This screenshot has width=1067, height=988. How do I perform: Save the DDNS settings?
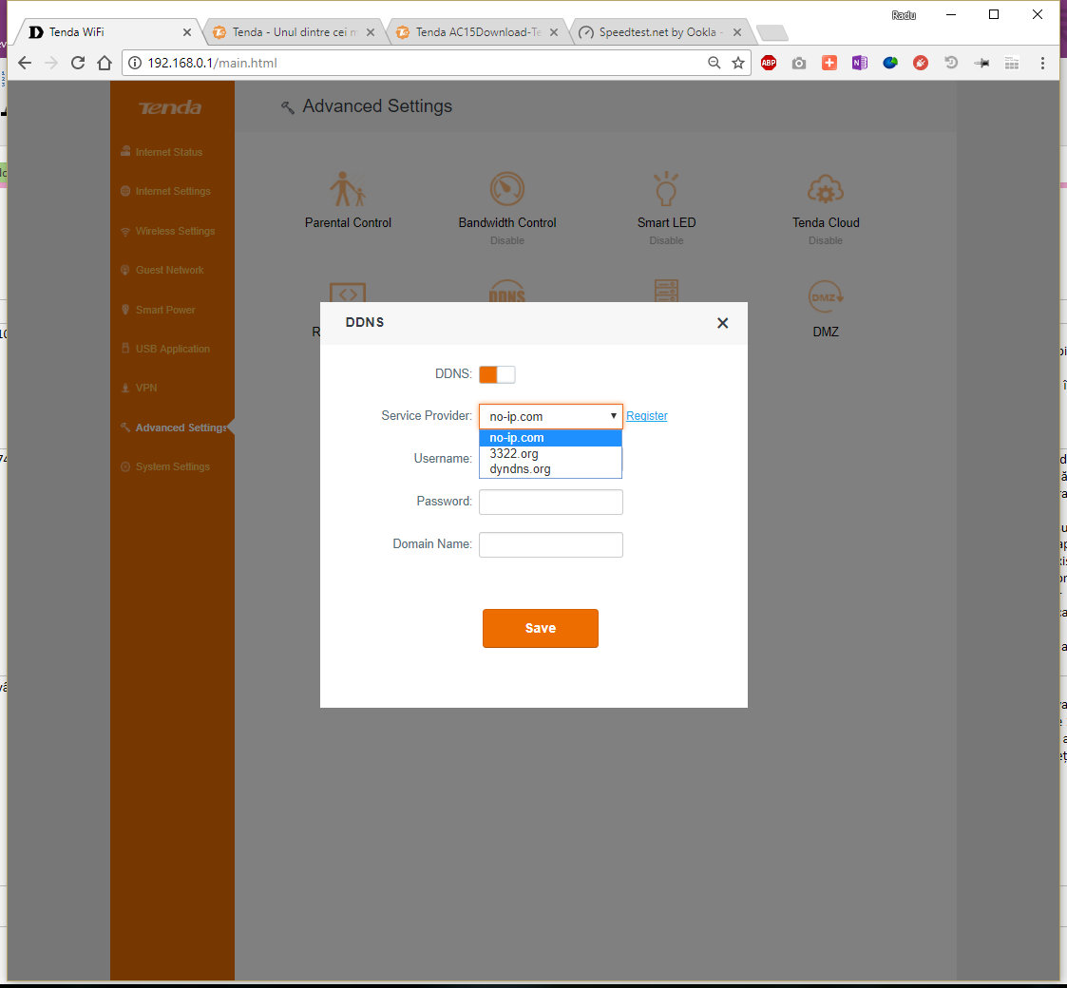coord(541,628)
